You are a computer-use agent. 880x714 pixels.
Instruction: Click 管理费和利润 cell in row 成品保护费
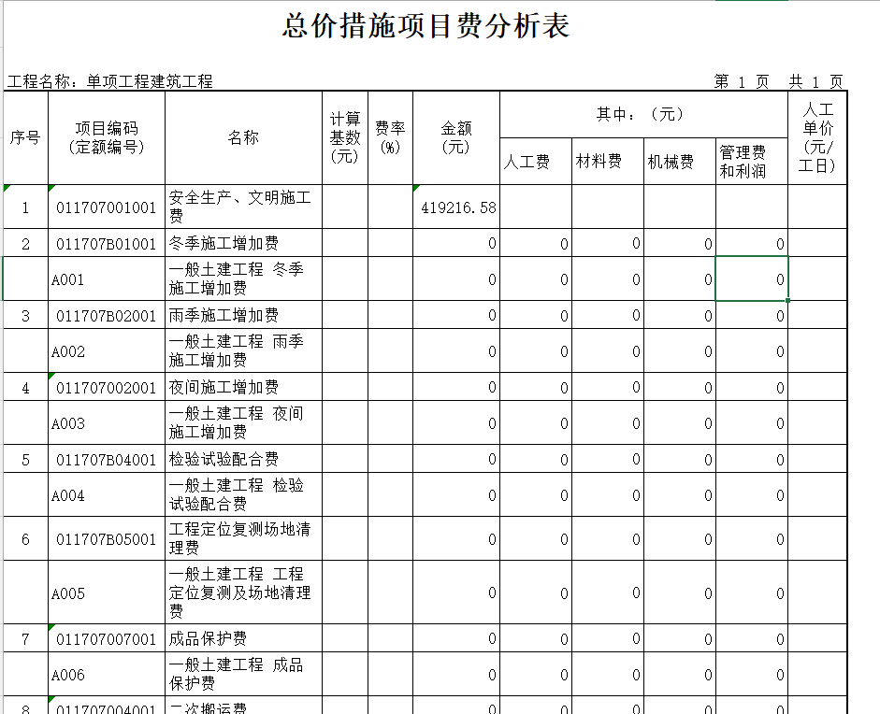pyautogui.click(x=752, y=638)
